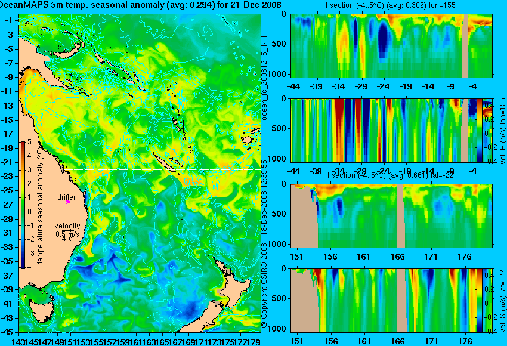Click the dark blue cold anomaly in lon=155 temperature section

click(384, 37)
